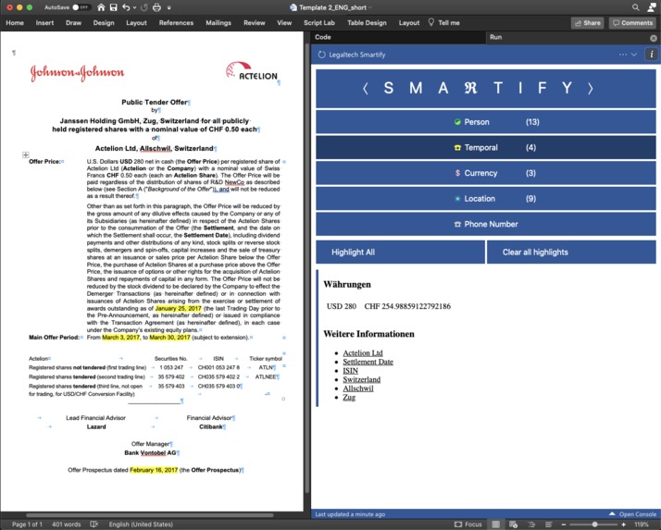Click the zoom out minus icon
The height and width of the screenshot is (530, 661).
pos(564,524)
